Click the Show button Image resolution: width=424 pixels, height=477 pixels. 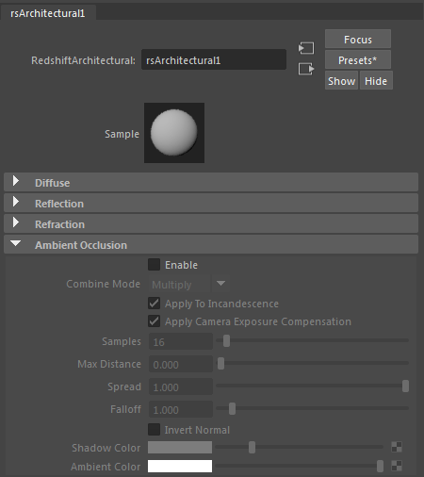tap(341, 81)
